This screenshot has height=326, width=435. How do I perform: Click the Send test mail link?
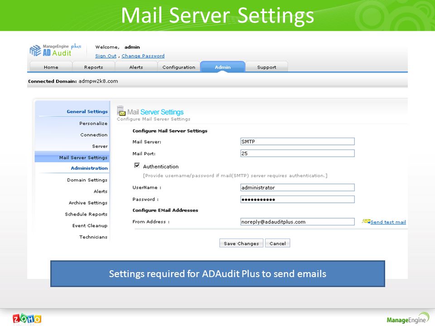tap(388, 222)
